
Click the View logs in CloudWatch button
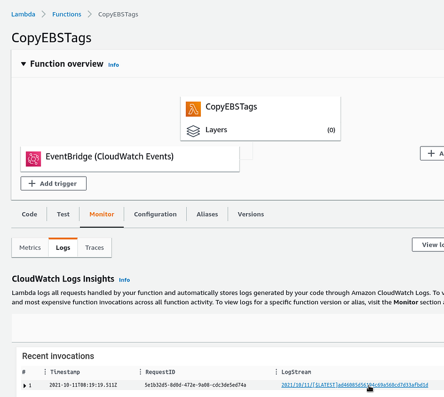point(428,245)
